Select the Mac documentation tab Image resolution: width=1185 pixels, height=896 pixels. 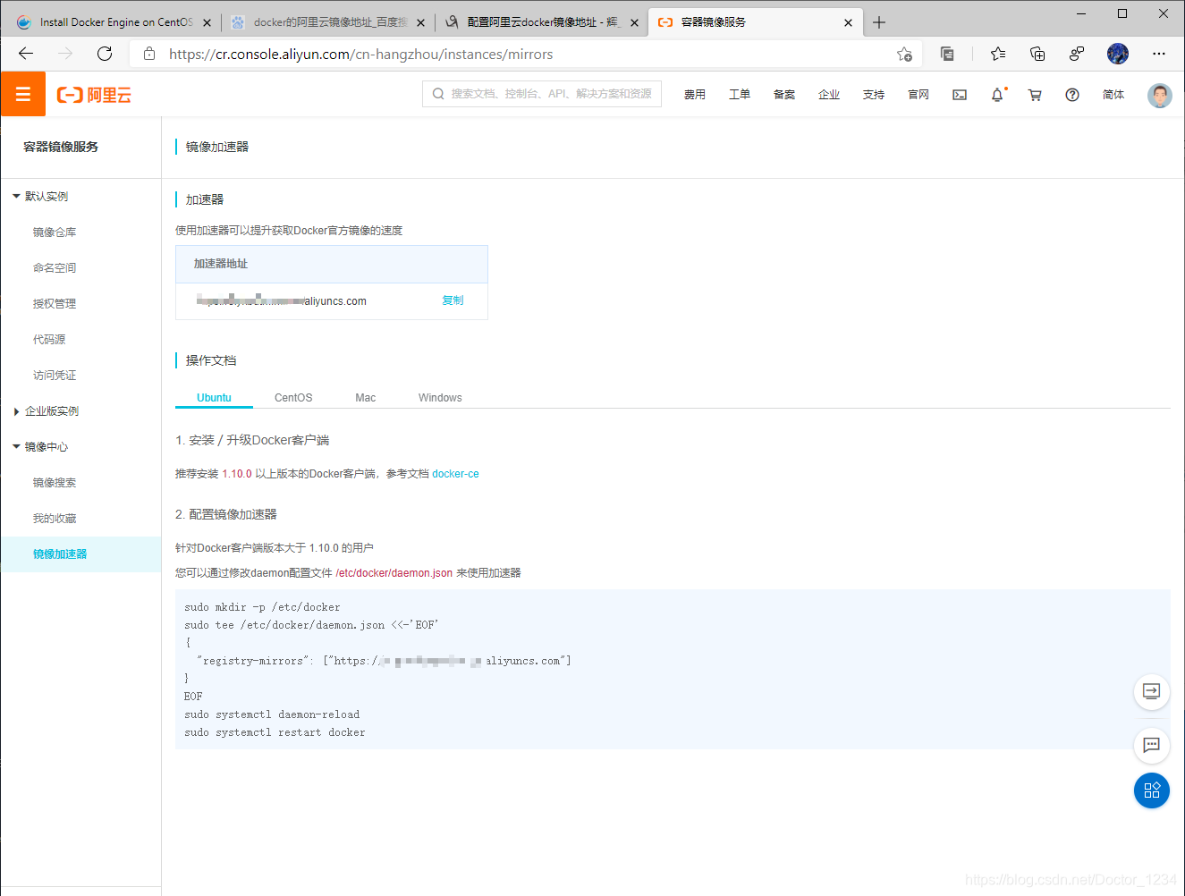point(365,398)
